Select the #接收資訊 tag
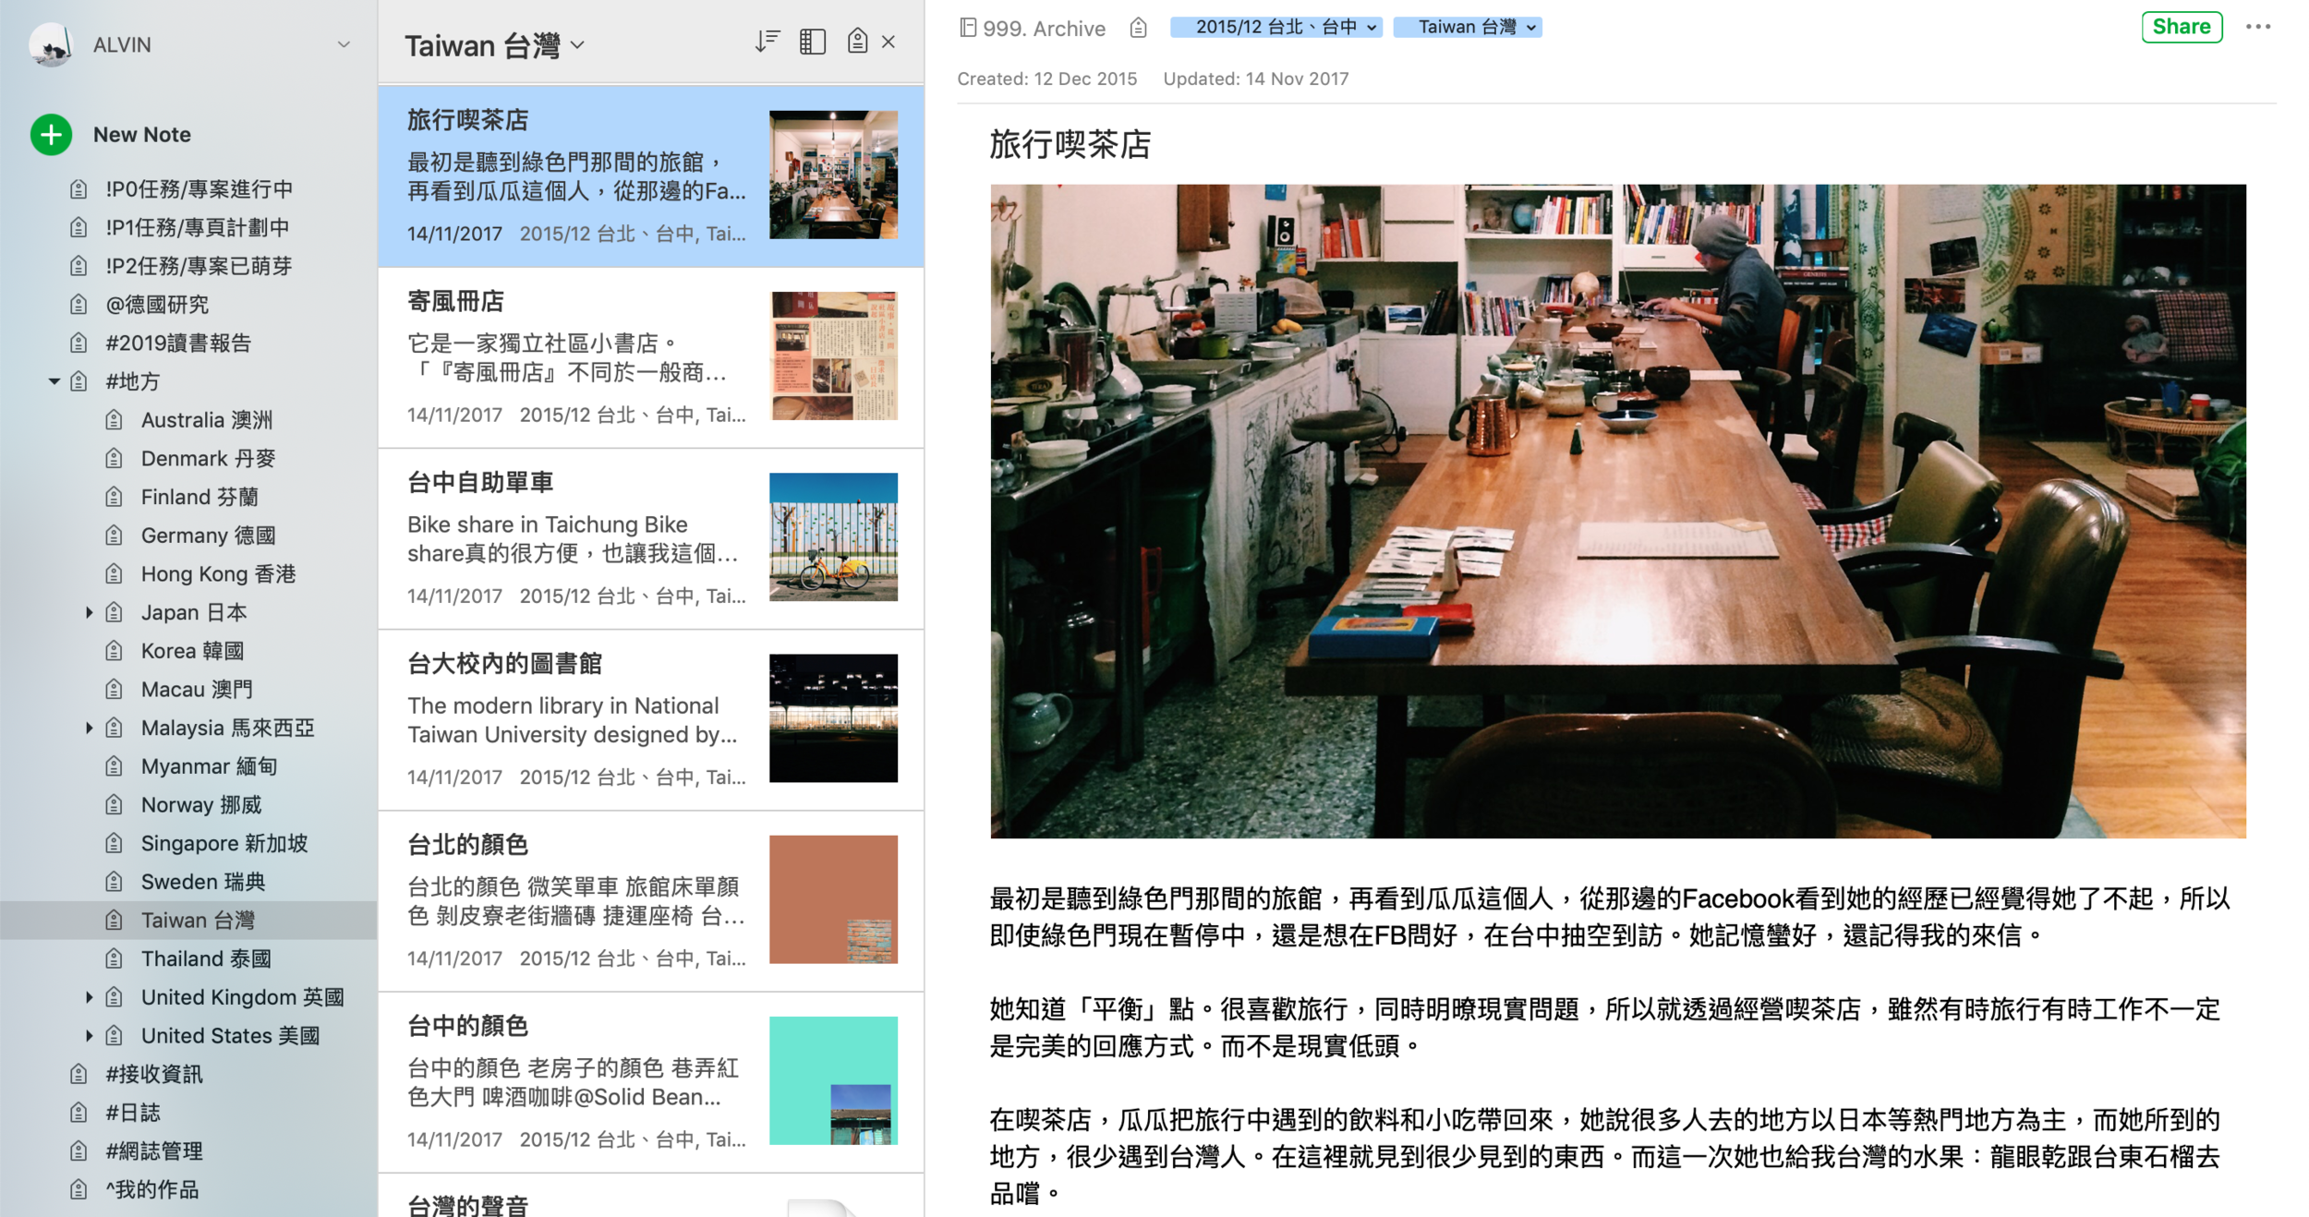Image resolution: width=2309 pixels, height=1217 pixels. pos(153,1075)
